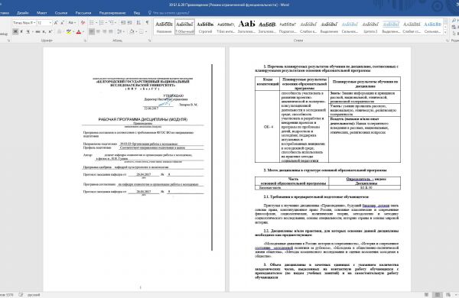Toggle underline formatting (Ч)

(x=28, y=31)
